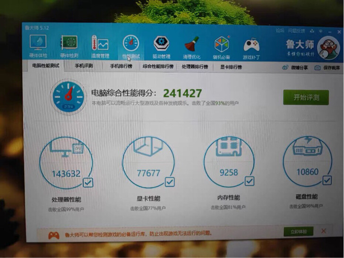344x258 pixels.
Task: Switch to 电脑性能测试 tab
Action: coord(46,66)
